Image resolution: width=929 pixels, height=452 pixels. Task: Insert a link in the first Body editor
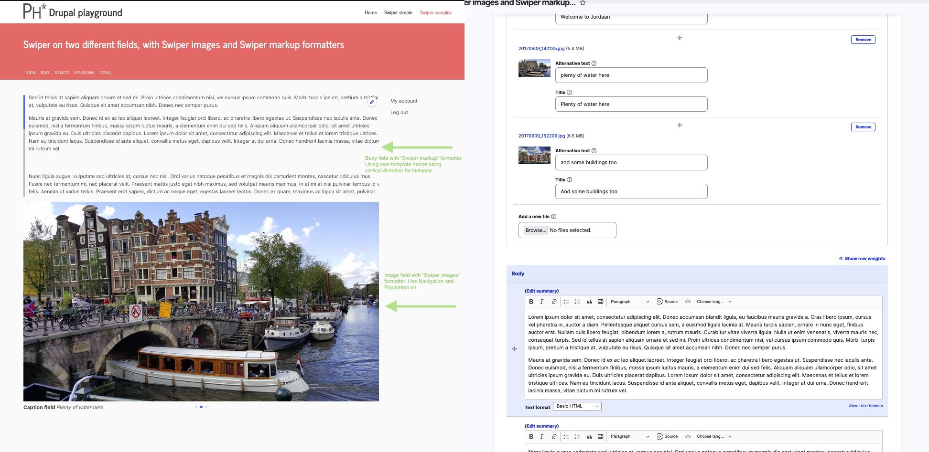click(554, 302)
